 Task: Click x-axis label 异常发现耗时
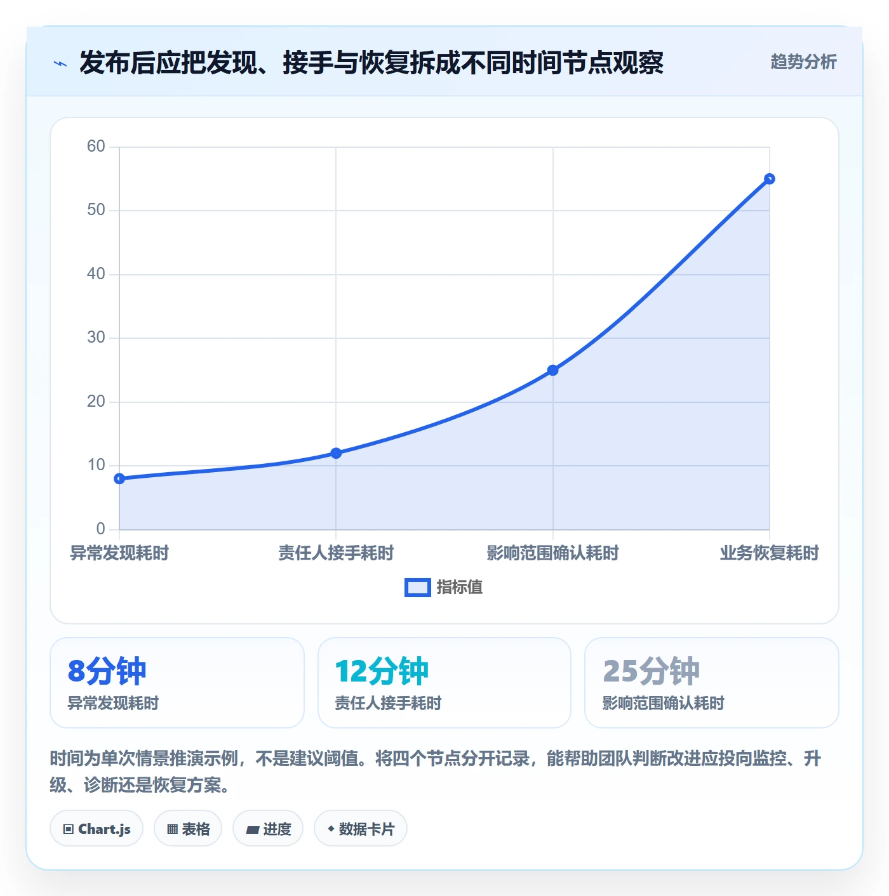point(119,553)
